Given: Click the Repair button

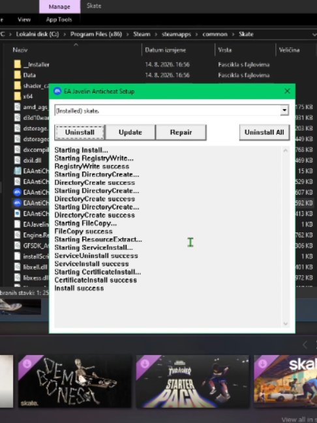Looking at the screenshot, I should pyautogui.click(x=181, y=132).
